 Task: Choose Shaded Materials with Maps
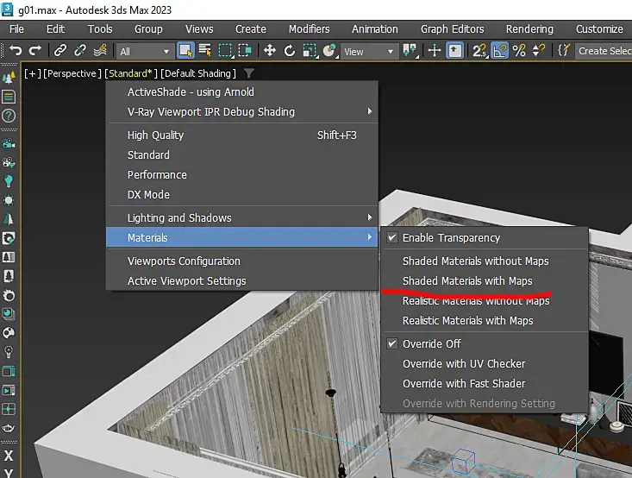[x=484, y=280]
